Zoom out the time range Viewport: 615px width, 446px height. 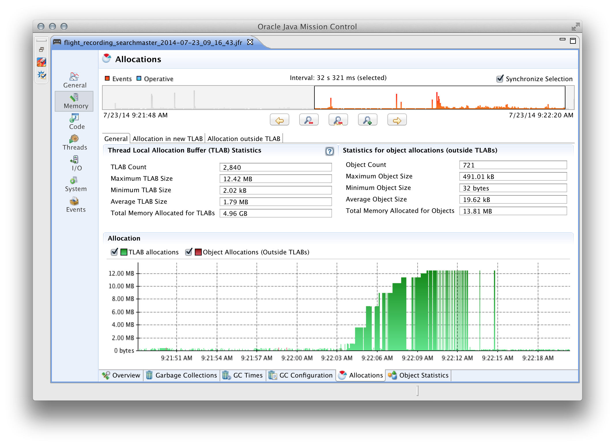(309, 120)
